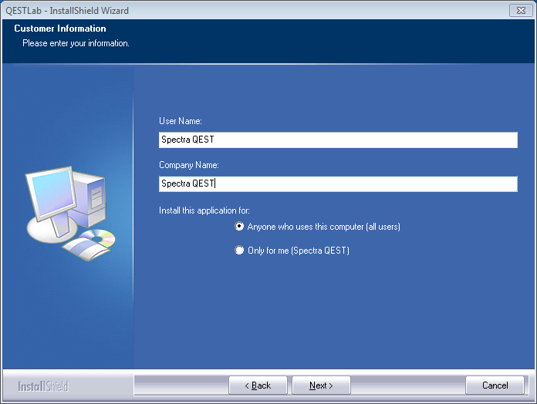Click the "Customer Information" heading
Image resolution: width=537 pixels, height=404 pixels.
[x=60, y=29]
